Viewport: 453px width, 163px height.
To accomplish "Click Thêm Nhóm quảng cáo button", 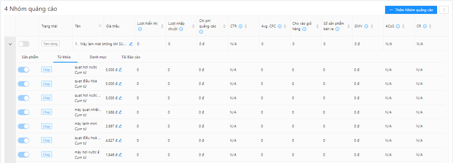I will [411, 10].
